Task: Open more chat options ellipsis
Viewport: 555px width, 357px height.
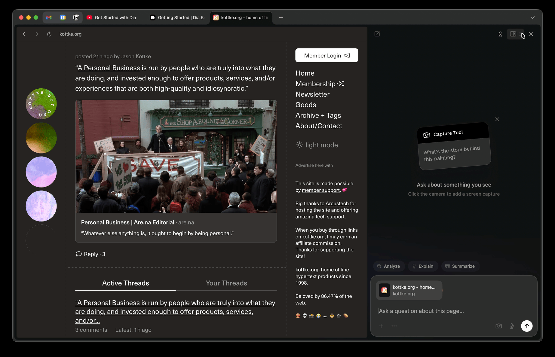Action: (394, 326)
